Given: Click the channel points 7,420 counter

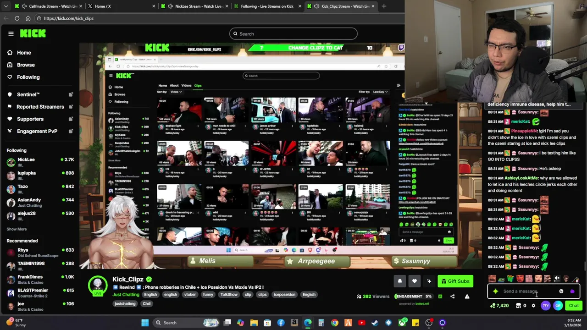Looking at the screenshot, I should click(x=499, y=306).
